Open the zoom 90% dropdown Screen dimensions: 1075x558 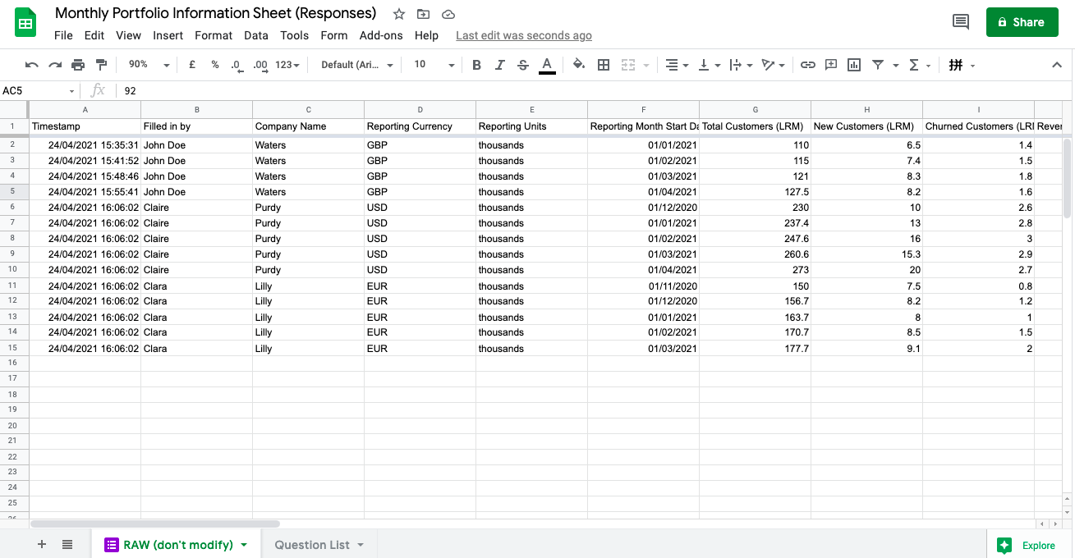coord(148,65)
